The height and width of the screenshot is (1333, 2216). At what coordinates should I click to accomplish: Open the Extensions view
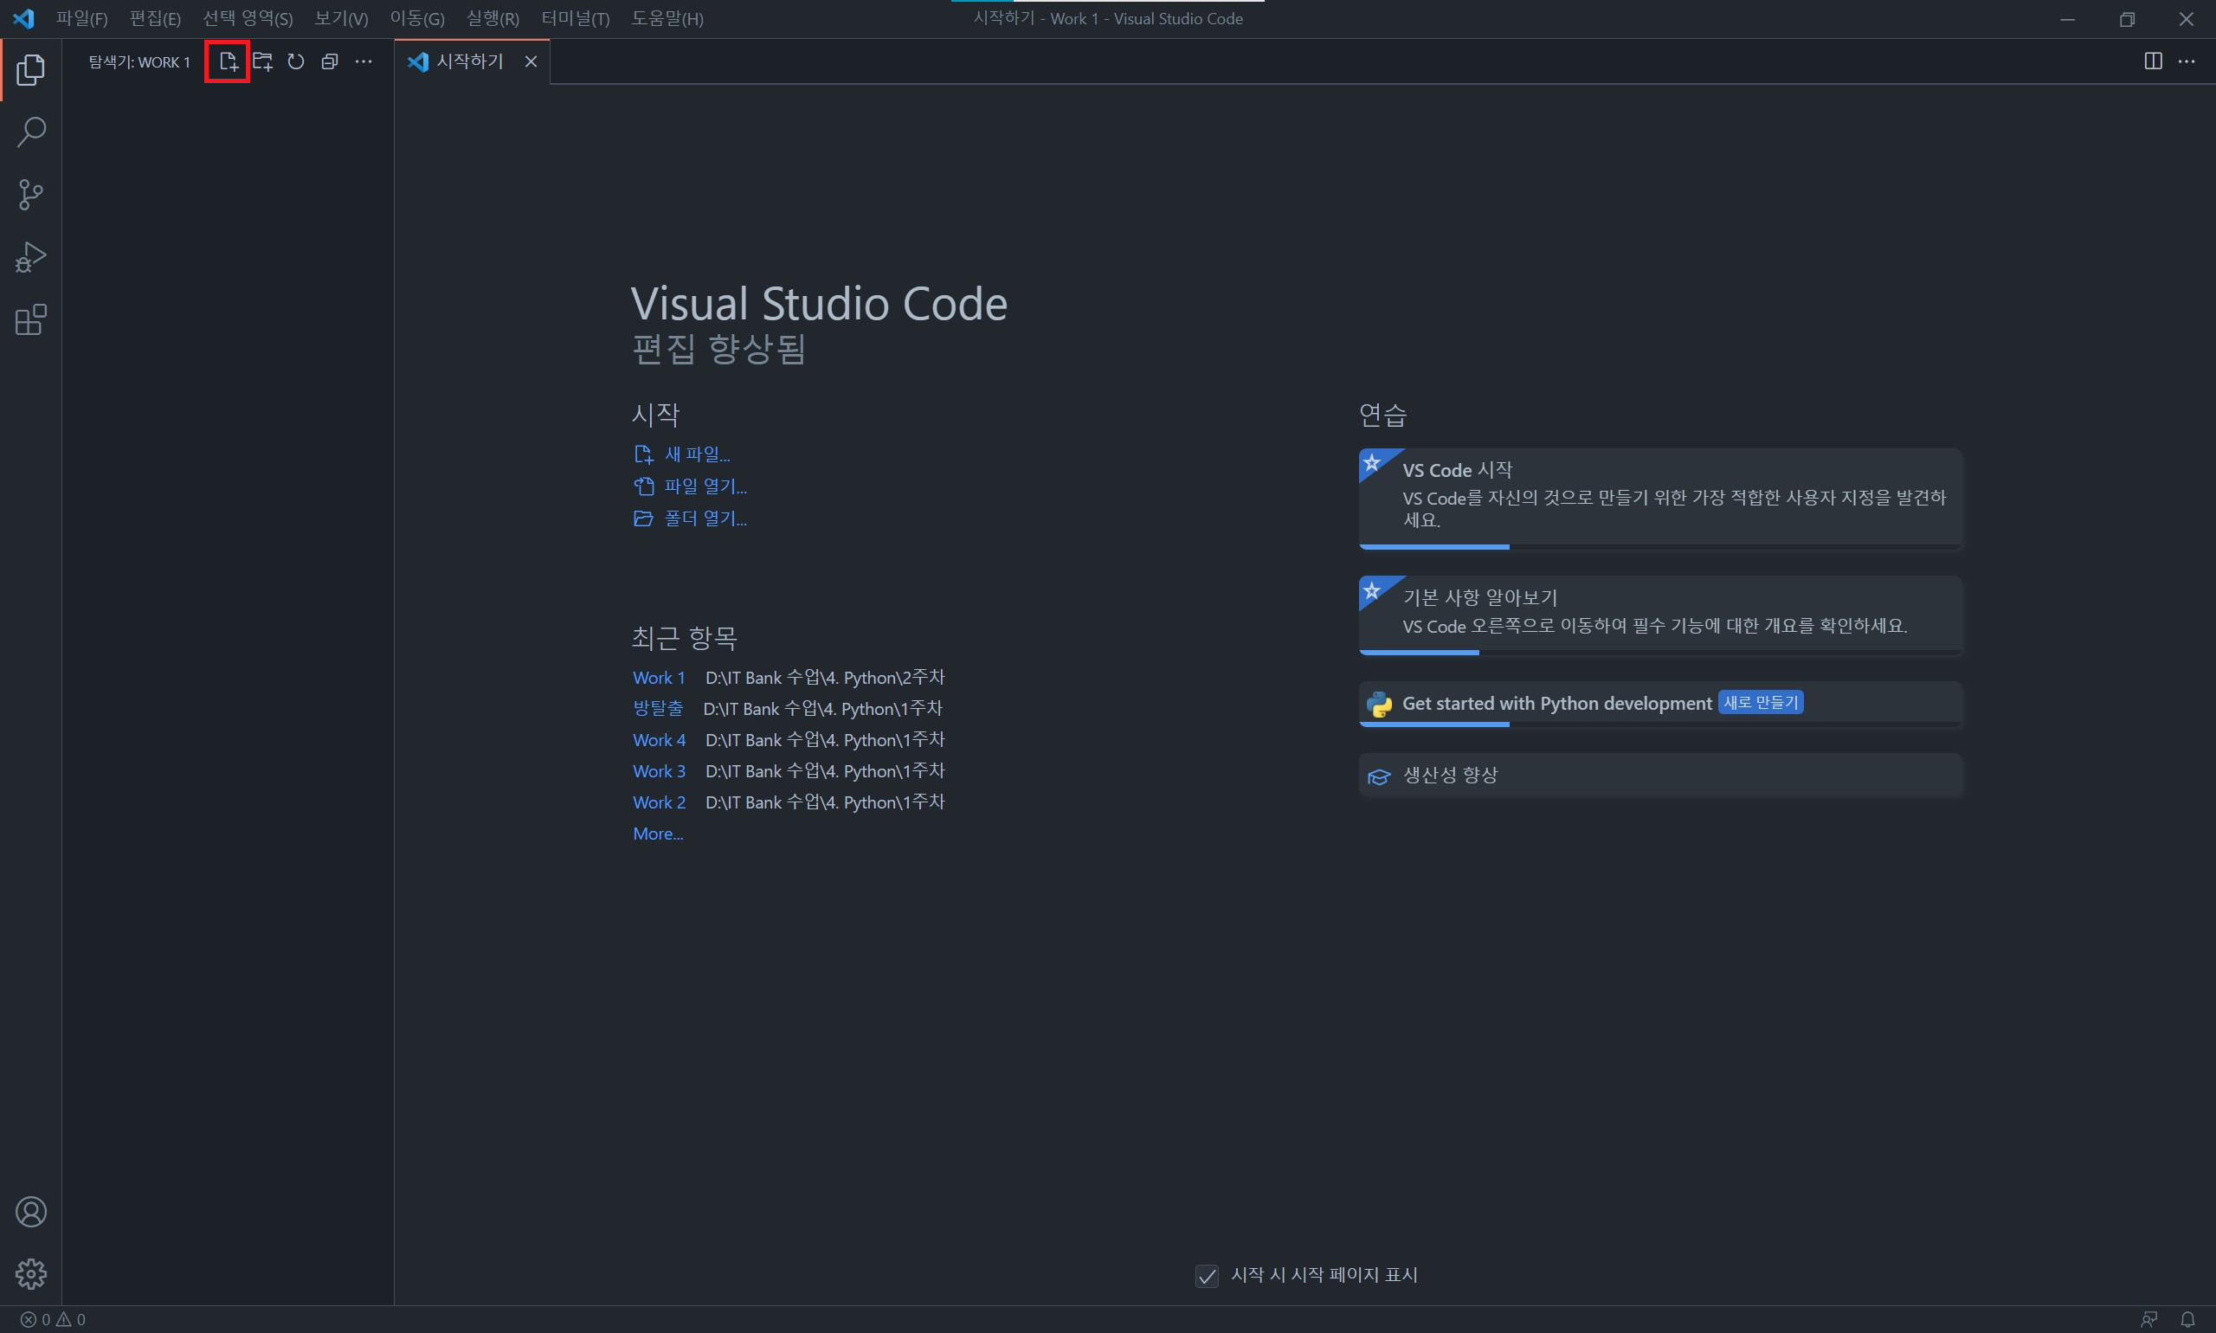[31, 319]
